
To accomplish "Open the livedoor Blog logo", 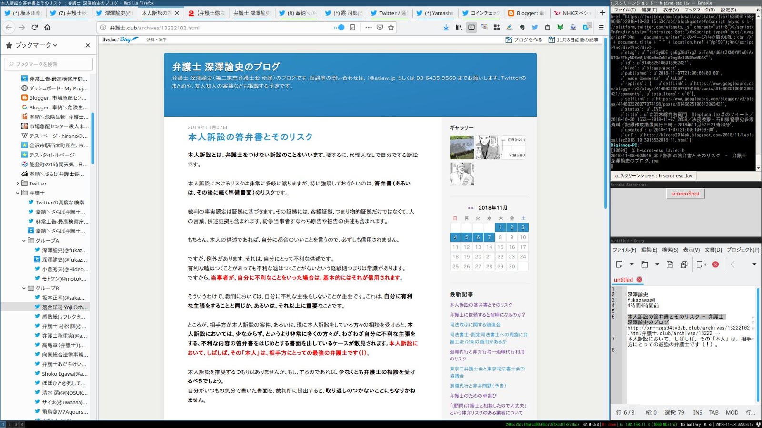I will (120, 39).
